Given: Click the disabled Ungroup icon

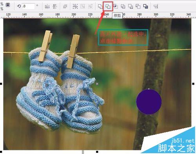Looking at the screenshot, I should [83, 6].
